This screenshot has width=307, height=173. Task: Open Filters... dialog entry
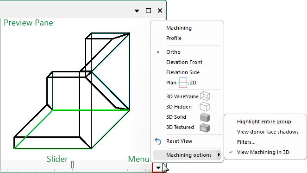(246, 142)
